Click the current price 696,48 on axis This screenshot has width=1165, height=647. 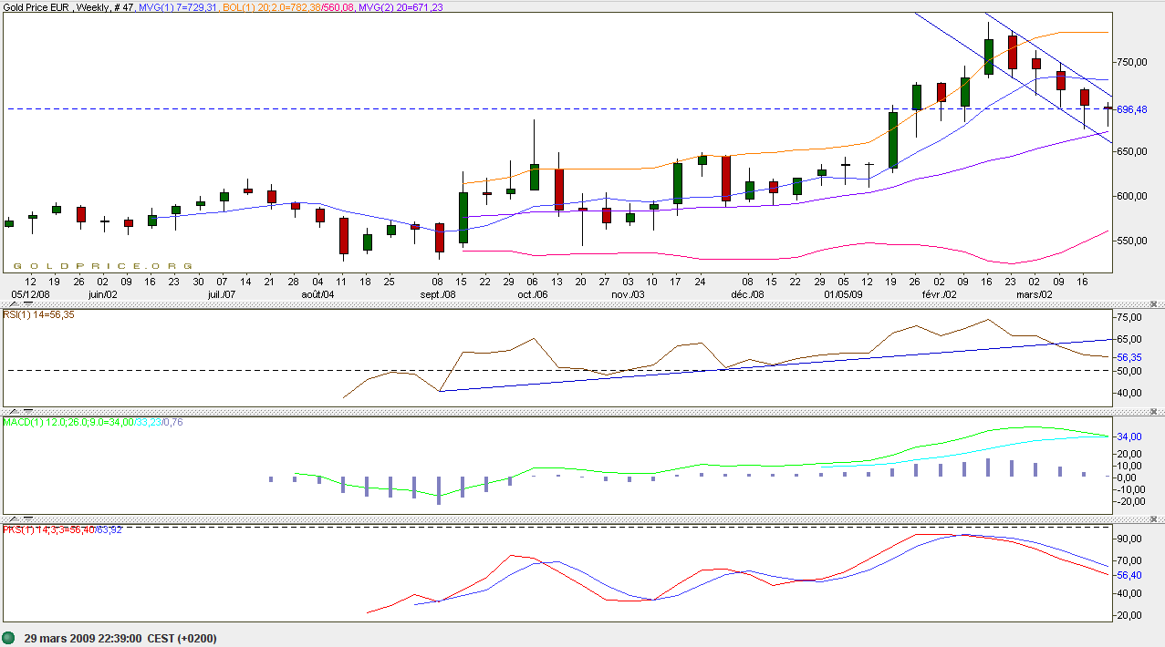coord(1131,109)
